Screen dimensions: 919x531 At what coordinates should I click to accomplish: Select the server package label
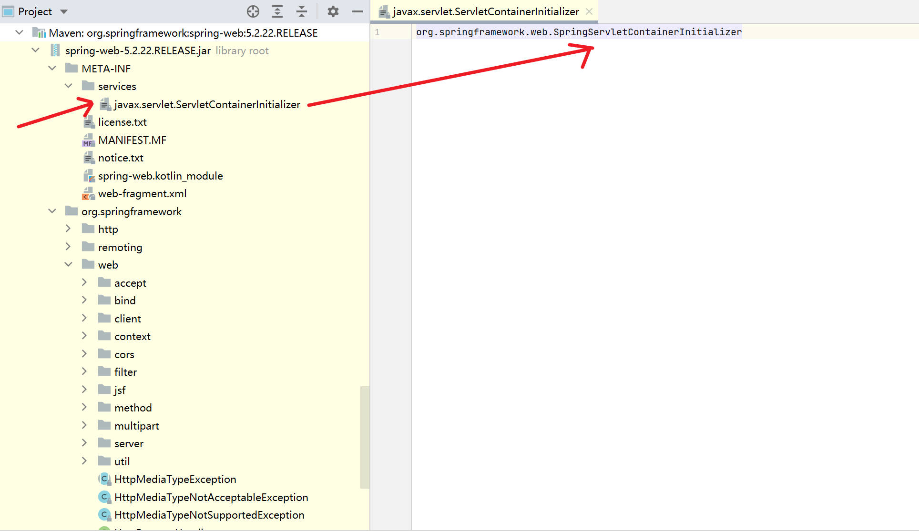[x=129, y=443]
